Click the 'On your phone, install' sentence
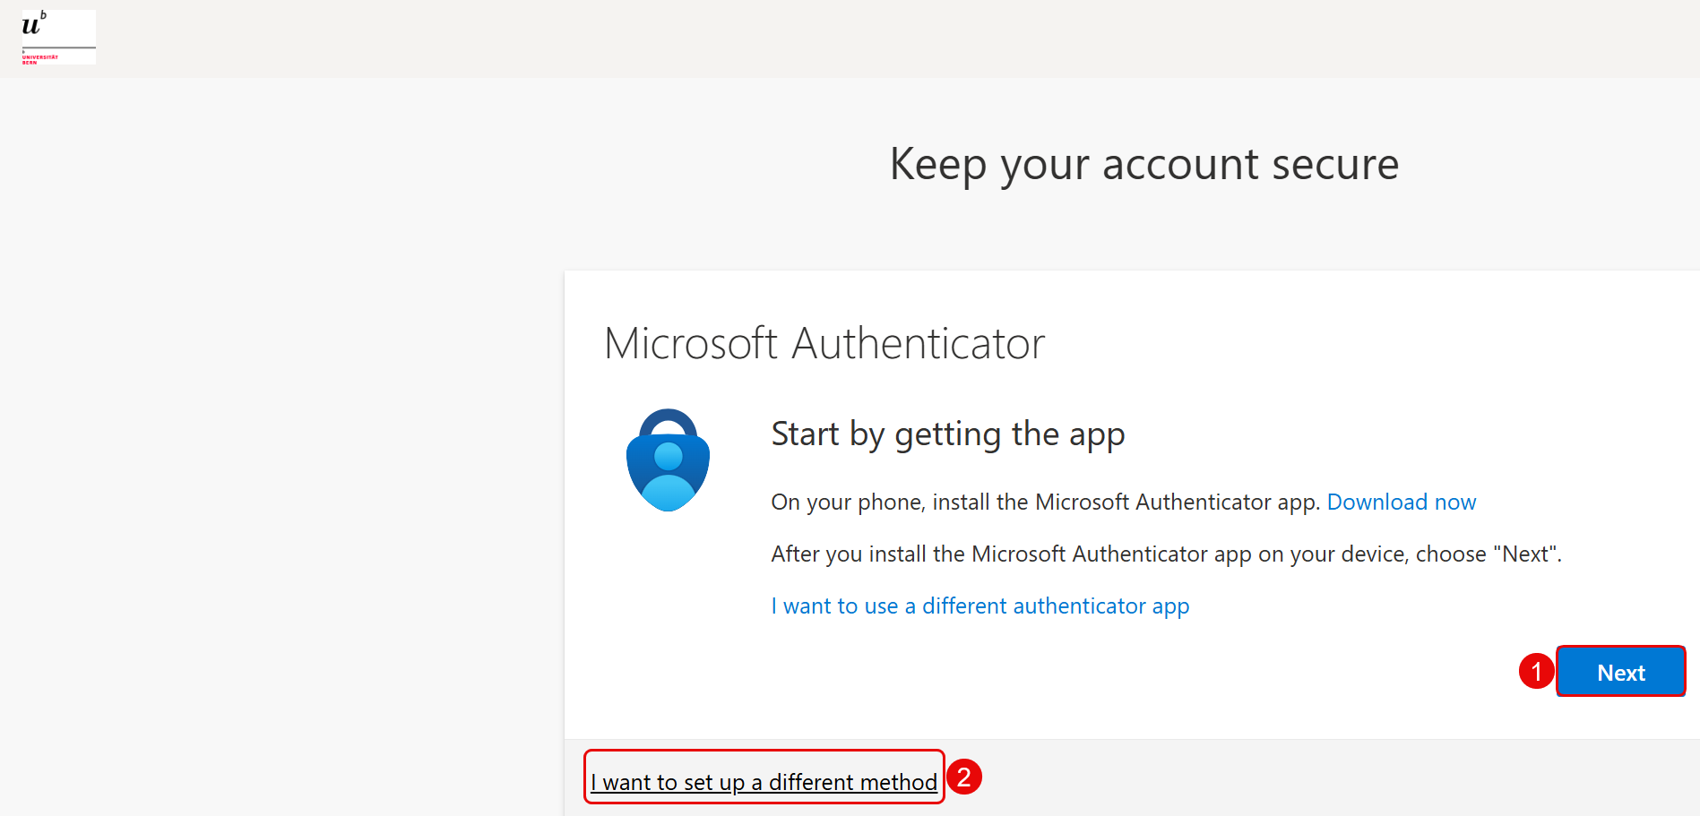This screenshot has width=1700, height=816. click(1046, 502)
